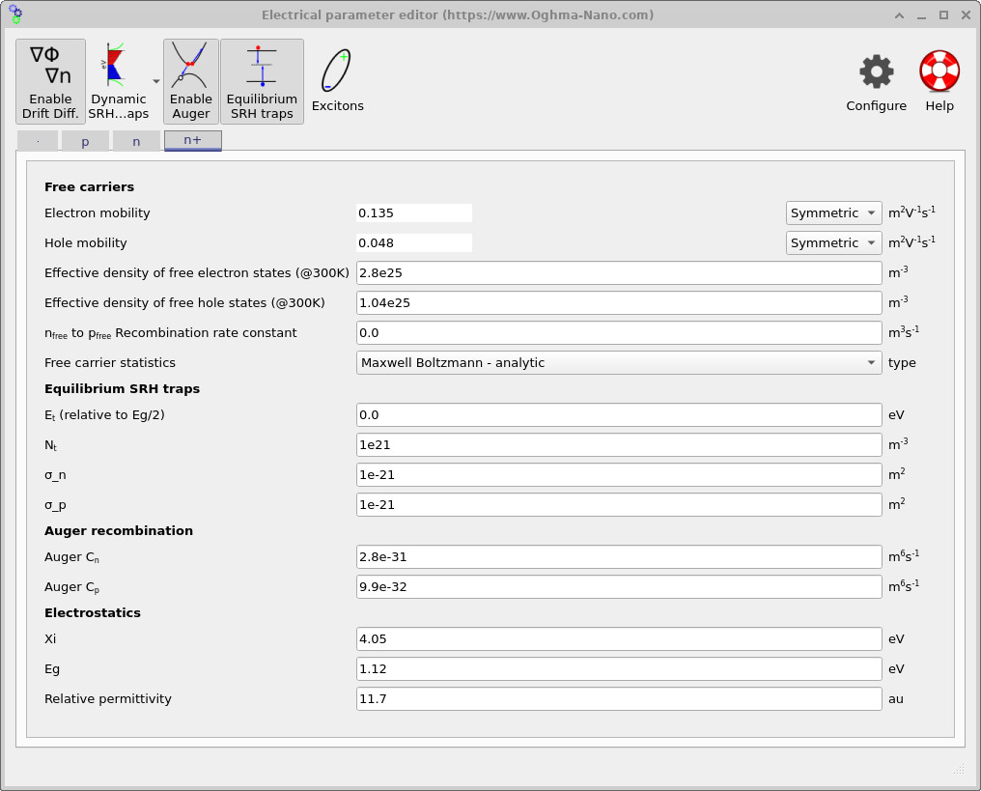
Task: Edit the Electron mobility value field
Action: point(413,212)
